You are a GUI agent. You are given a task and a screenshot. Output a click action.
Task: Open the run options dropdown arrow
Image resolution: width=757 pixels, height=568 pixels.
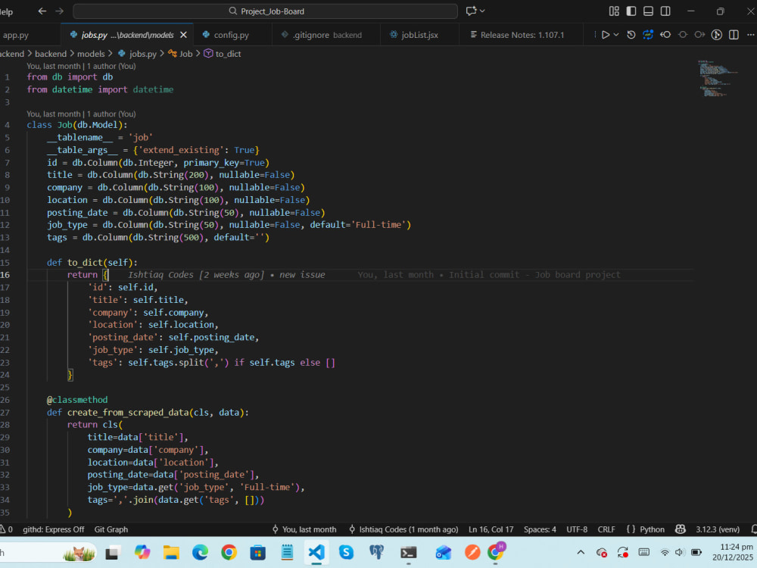click(x=616, y=35)
